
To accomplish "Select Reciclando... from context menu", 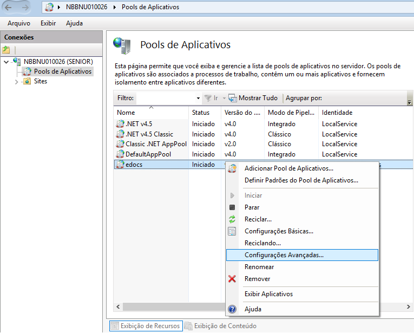I will [x=303, y=243].
